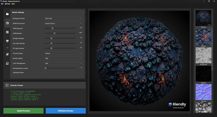Click the main sphere render preview

click(x=139, y=61)
